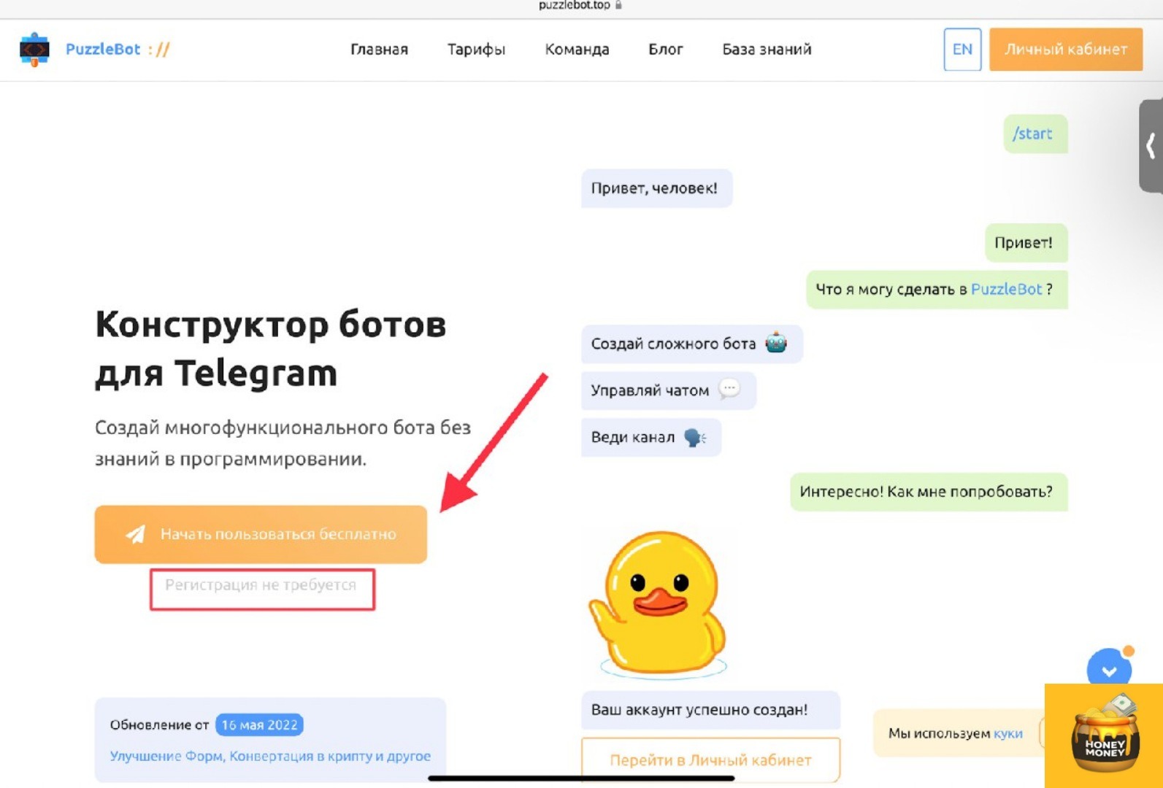
Task: Click the robot emoji in Создай сложного бота
Action: (x=776, y=342)
